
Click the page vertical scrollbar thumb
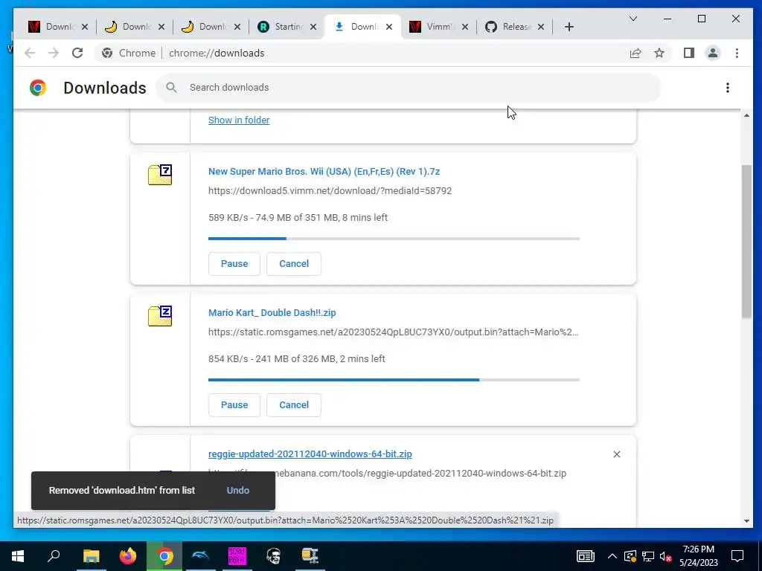point(746,242)
